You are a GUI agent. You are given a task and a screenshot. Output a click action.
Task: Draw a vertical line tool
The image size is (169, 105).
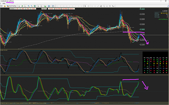click(92, 6)
